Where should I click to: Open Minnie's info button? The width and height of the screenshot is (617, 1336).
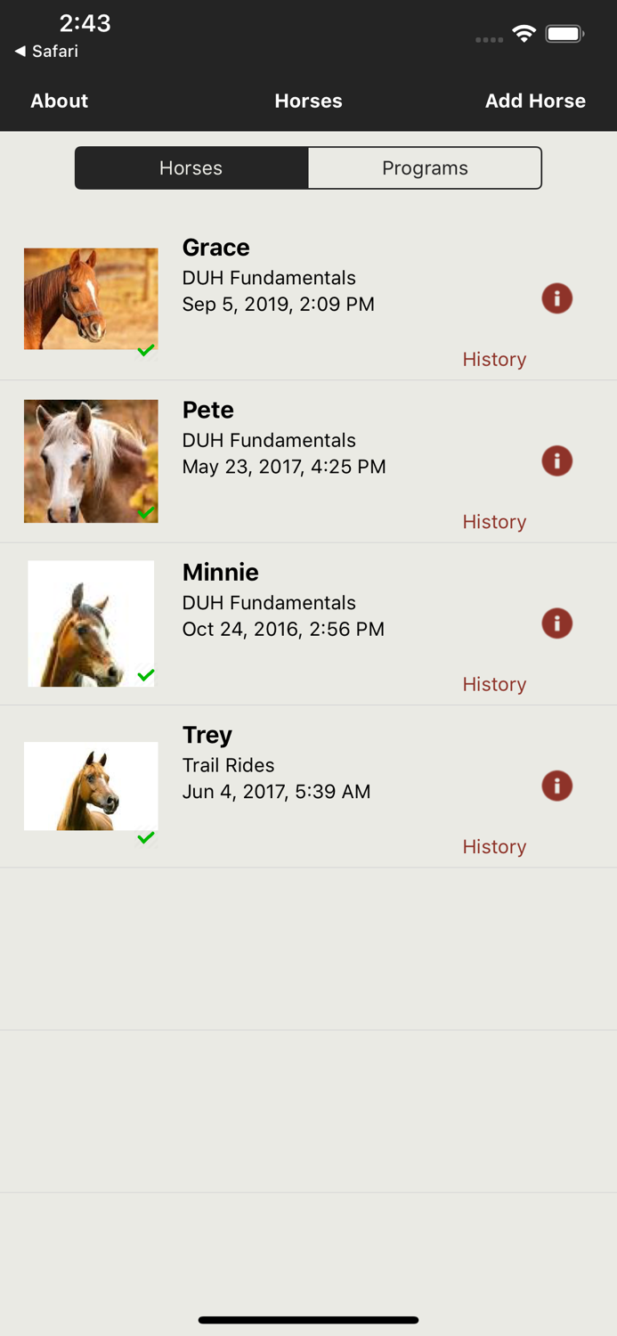(556, 623)
